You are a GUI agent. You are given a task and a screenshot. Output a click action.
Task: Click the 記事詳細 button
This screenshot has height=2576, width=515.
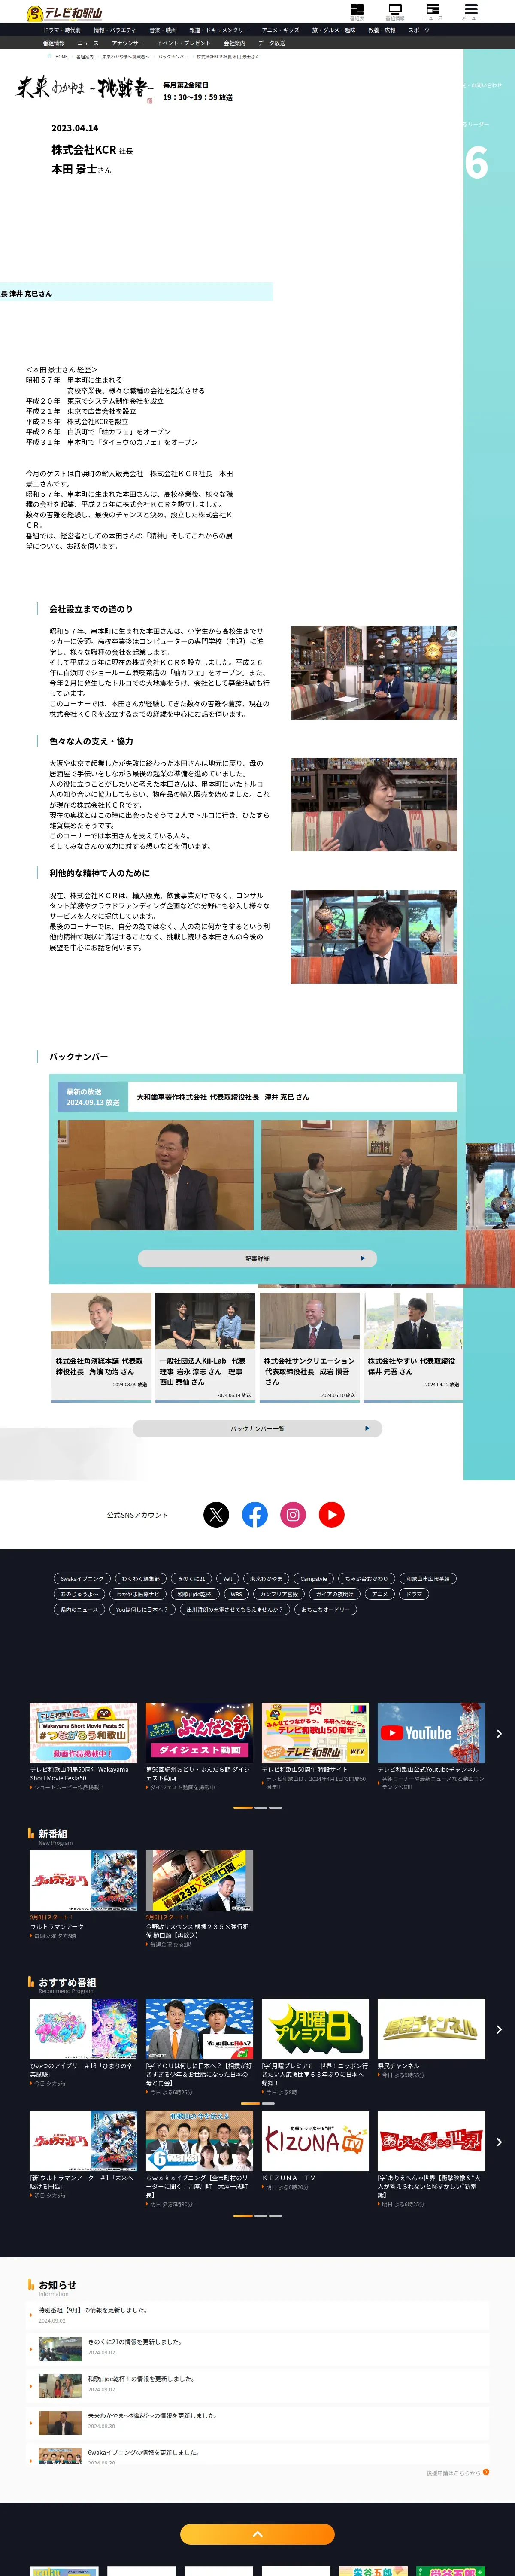tap(257, 1258)
